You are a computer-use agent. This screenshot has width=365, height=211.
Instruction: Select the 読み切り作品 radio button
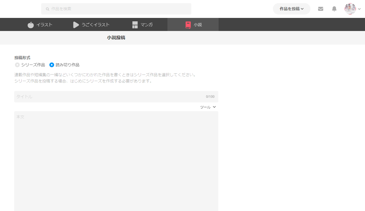click(52, 65)
